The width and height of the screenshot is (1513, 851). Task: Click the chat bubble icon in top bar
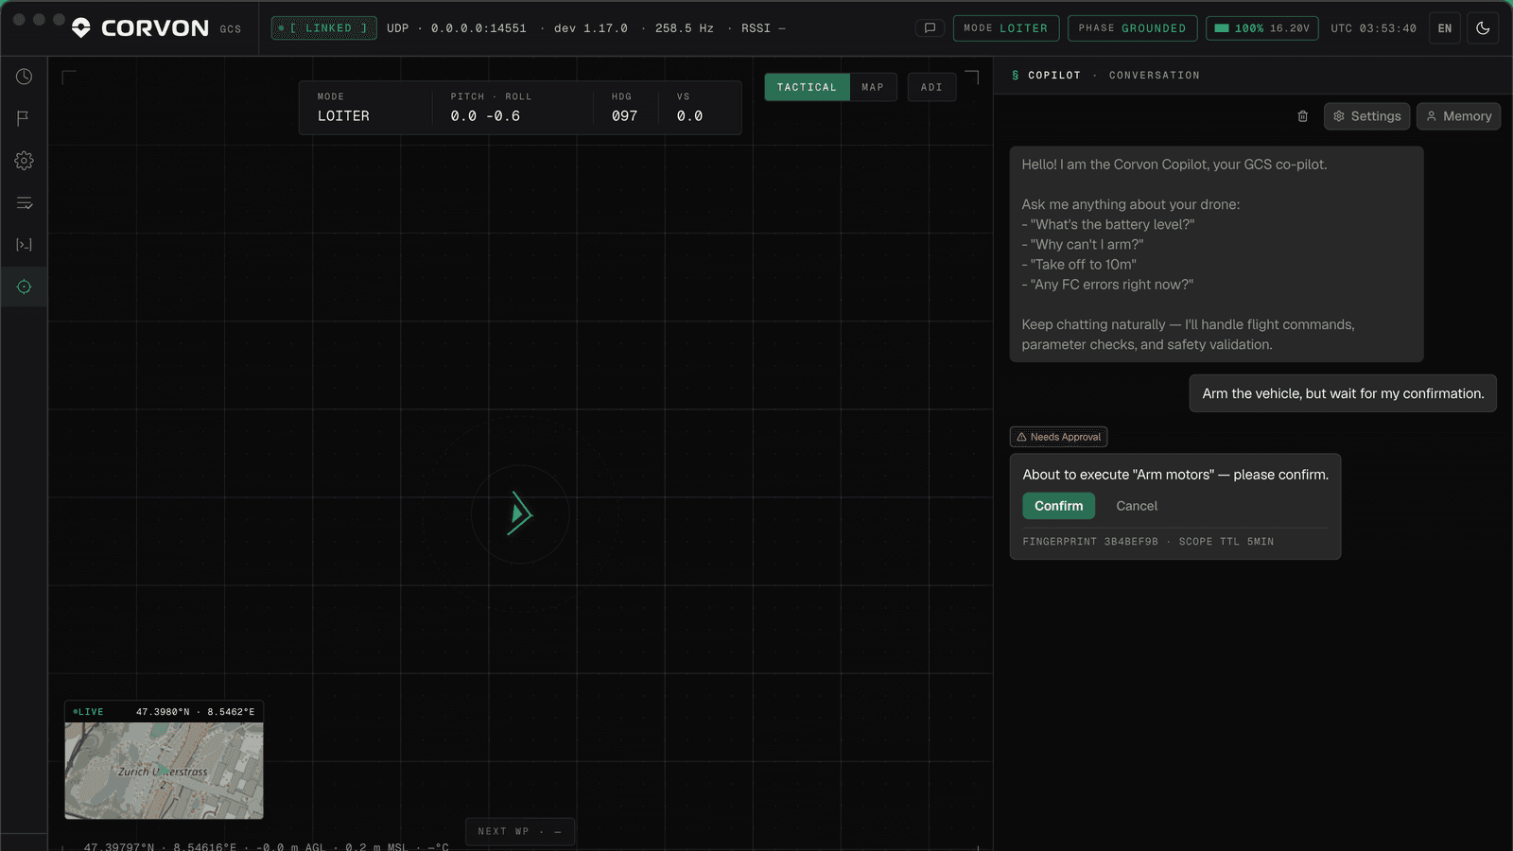point(930,28)
